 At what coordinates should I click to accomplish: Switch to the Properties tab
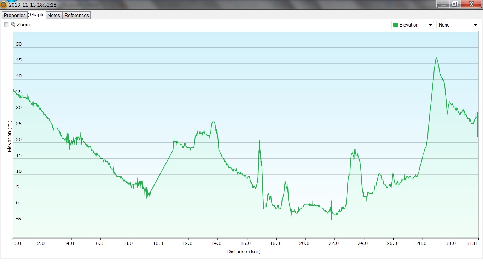pyautogui.click(x=15, y=15)
